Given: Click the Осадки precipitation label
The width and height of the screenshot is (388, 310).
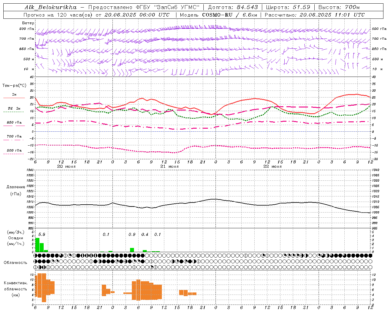Looking at the screenshot, I should pyautogui.click(x=16, y=238).
